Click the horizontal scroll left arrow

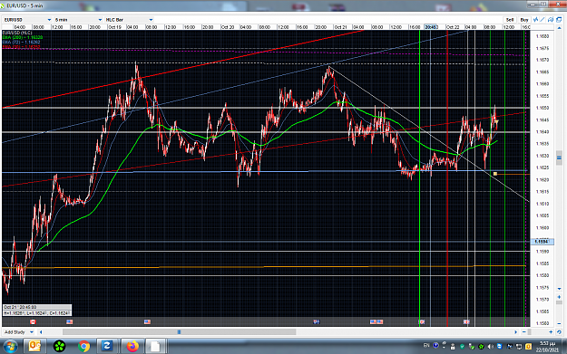(x=41, y=332)
